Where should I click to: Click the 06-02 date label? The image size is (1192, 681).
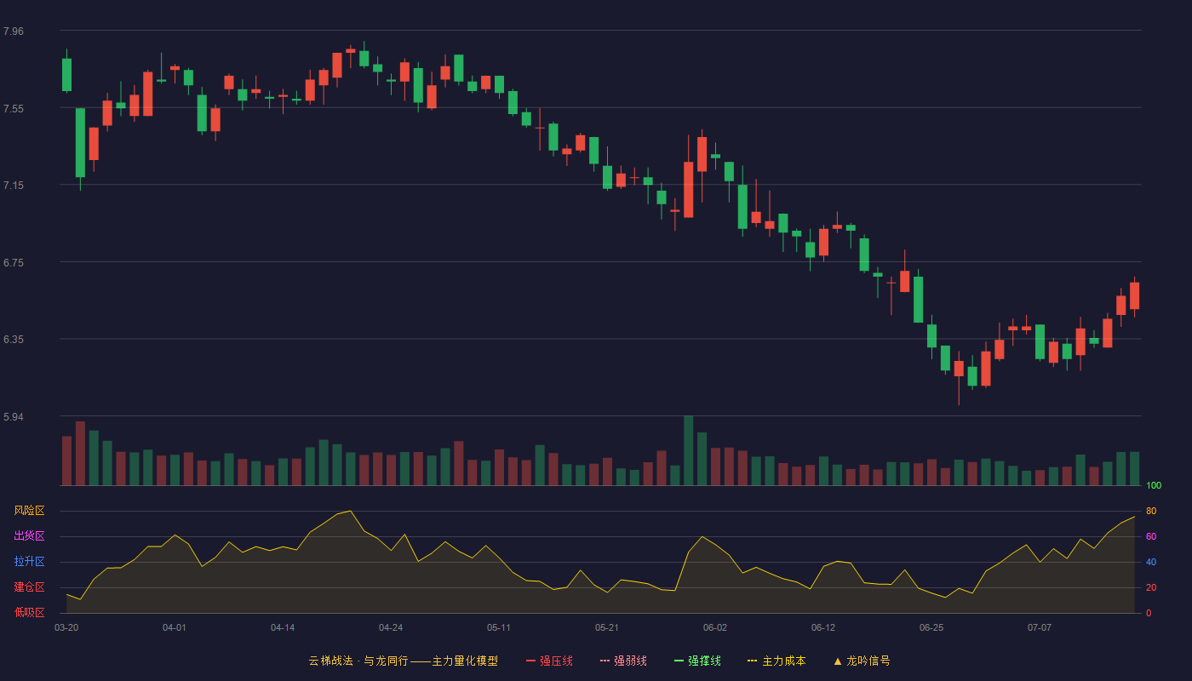click(715, 627)
